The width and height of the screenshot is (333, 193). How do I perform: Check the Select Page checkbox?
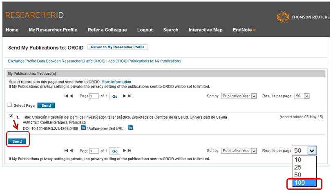click(x=10, y=105)
